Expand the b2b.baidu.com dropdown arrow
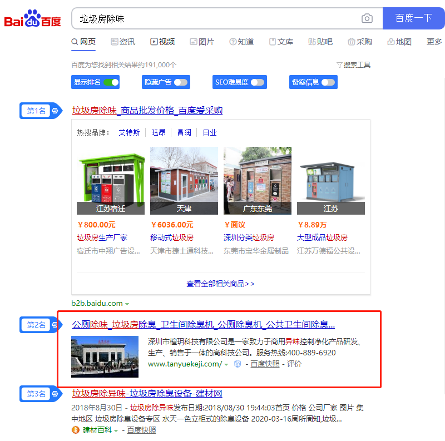Image resolution: width=445 pixels, height=441 pixels. click(x=127, y=304)
